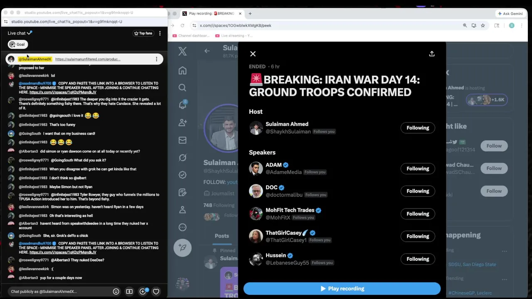Click the studio.youtube.com address bar

(83, 22)
